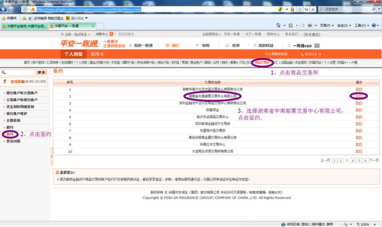Click the 在线客服 online service agent icon
This screenshot has height=227, width=382.
5,82
